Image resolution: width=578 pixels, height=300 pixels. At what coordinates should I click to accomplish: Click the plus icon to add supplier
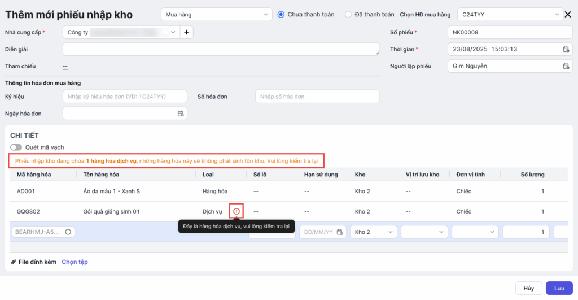click(x=186, y=33)
